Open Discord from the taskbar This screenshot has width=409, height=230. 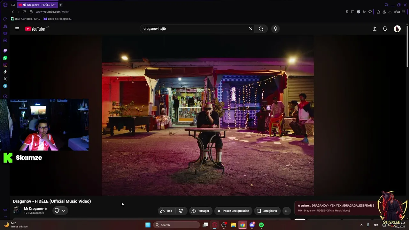coord(252,225)
